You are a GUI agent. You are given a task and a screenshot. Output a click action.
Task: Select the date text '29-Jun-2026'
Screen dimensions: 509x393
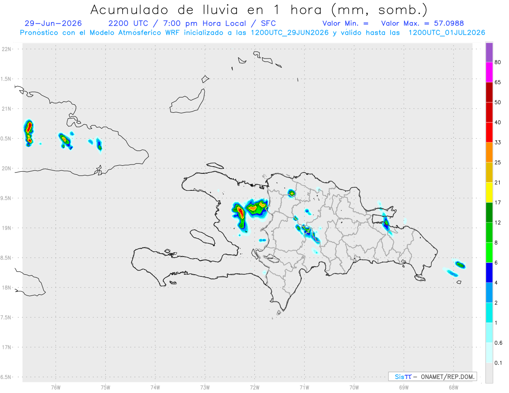[x=53, y=23]
